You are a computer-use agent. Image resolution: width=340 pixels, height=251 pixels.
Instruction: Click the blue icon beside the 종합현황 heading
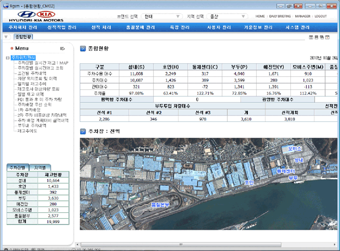click(x=83, y=48)
